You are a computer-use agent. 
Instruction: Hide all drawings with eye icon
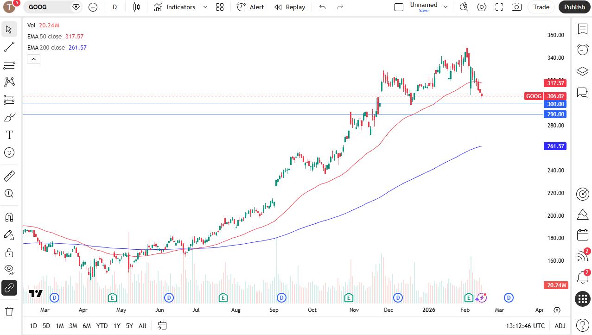coord(9,270)
